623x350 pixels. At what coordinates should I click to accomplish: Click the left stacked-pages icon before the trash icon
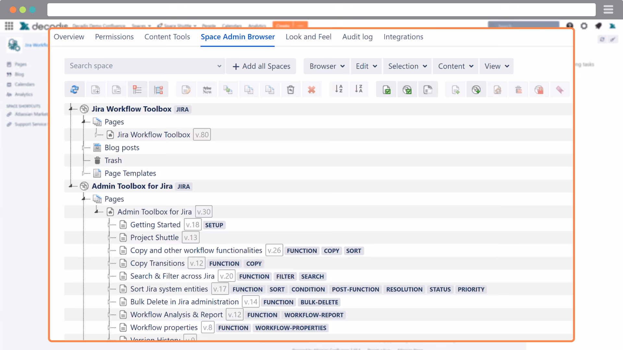(249, 89)
